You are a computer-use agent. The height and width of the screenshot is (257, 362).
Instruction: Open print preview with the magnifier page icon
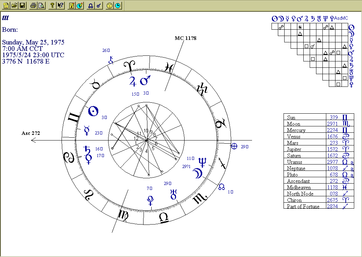coord(41,6)
